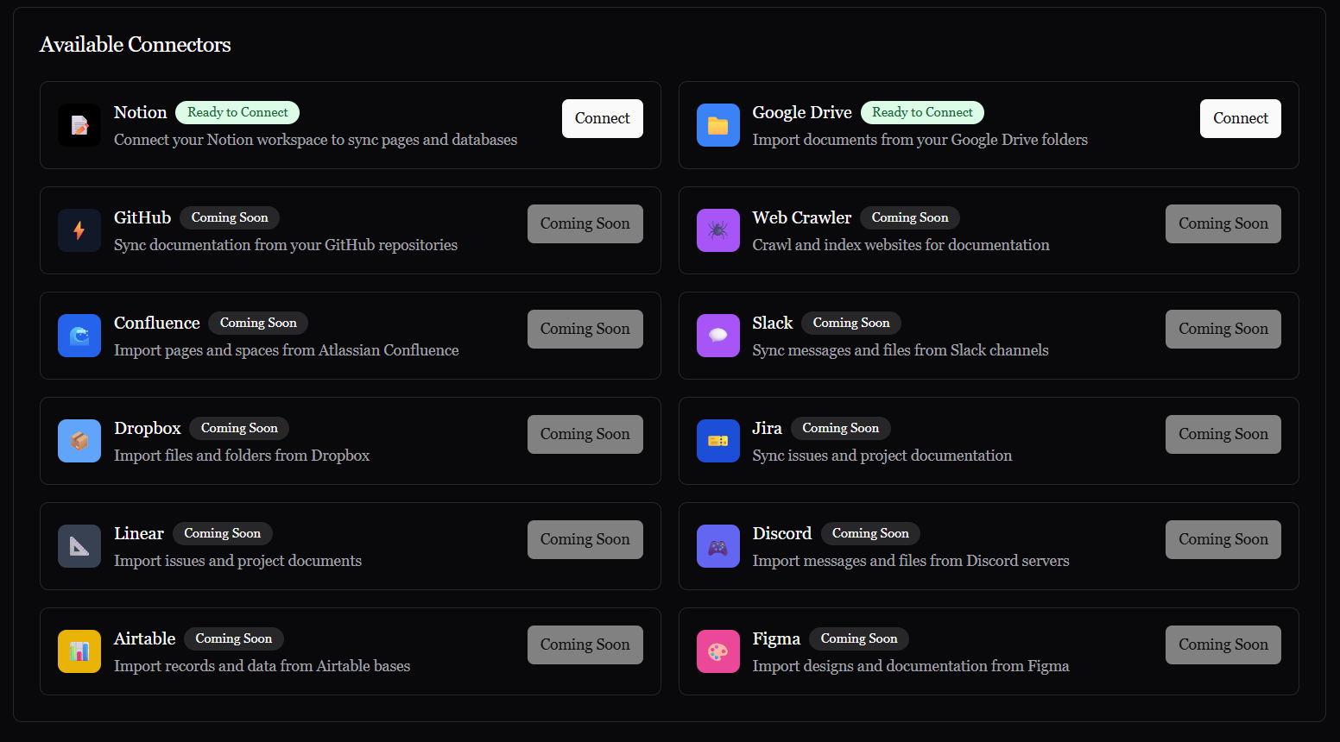Select the Confluence connector title
Image resolution: width=1340 pixels, height=742 pixels.
point(157,323)
